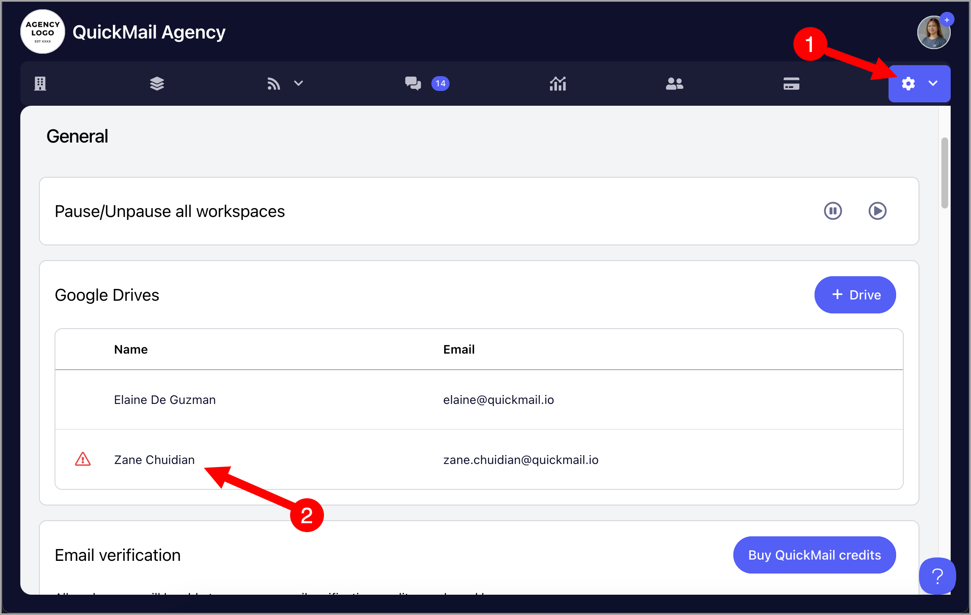Screen dimensions: 971x615
Task: Expand the feed dropdown chevron
Action: point(299,83)
